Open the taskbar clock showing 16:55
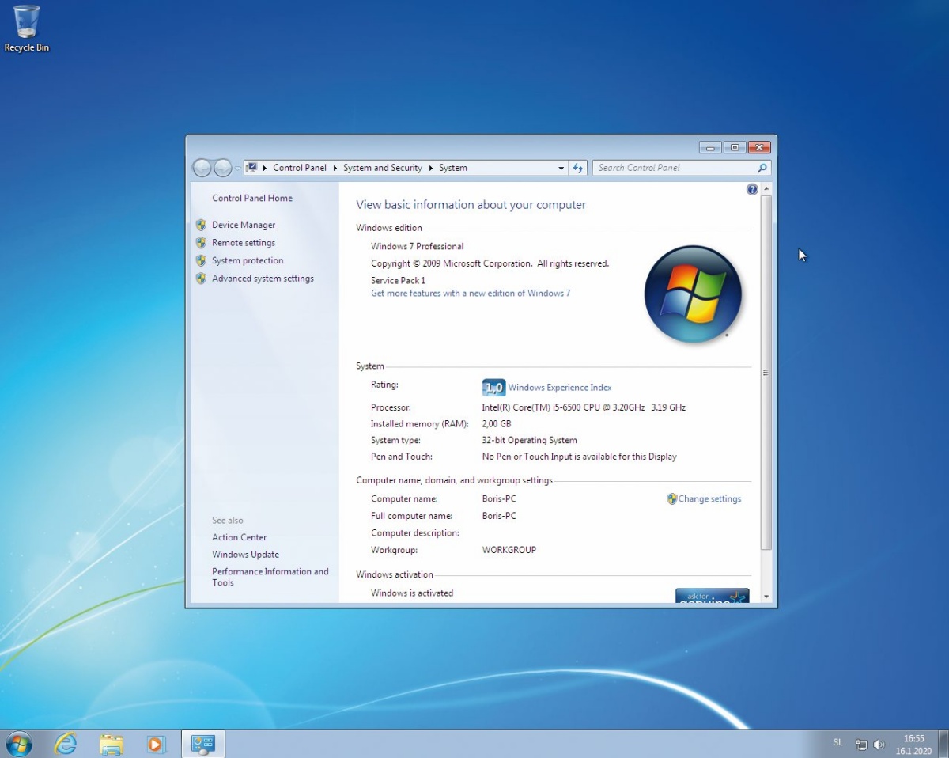The height and width of the screenshot is (758, 949). [913, 745]
